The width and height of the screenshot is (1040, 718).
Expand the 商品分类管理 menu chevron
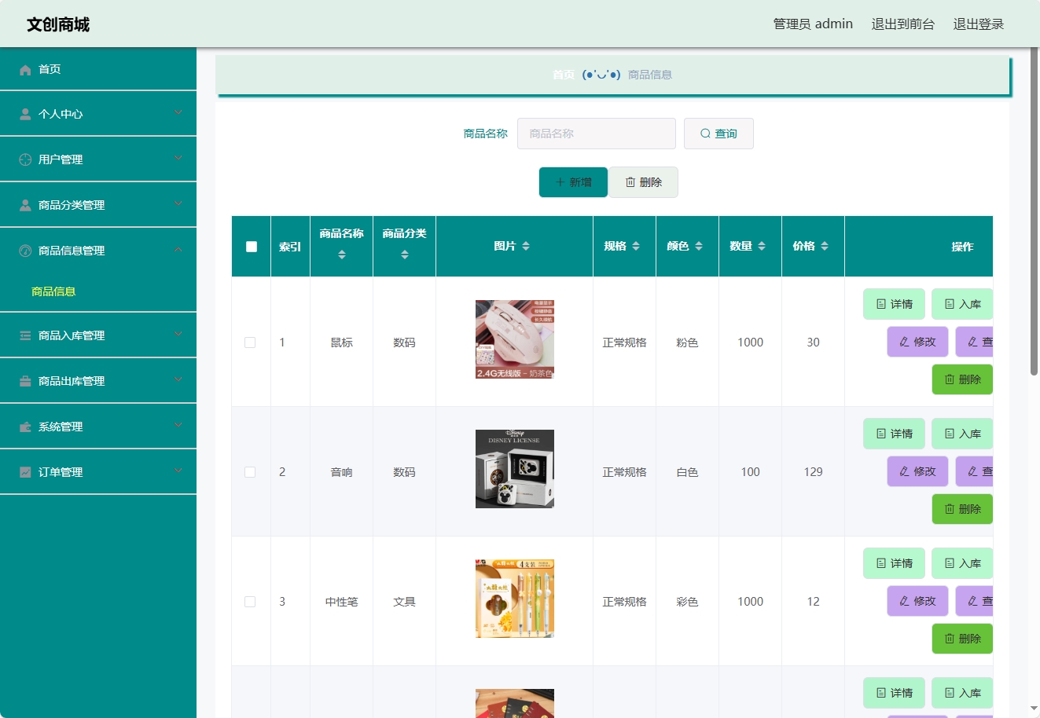(178, 204)
